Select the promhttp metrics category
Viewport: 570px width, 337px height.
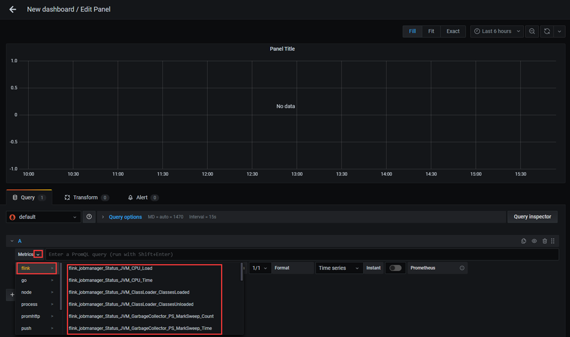pos(36,316)
